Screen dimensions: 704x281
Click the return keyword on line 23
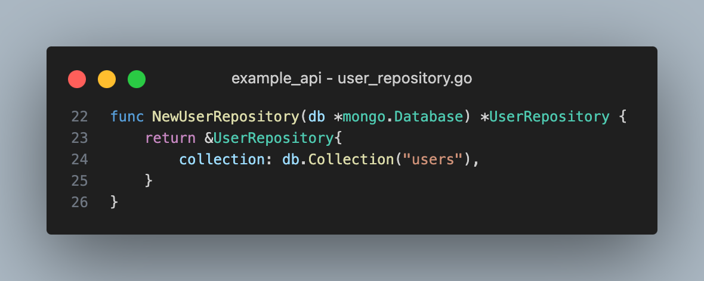point(170,138)
